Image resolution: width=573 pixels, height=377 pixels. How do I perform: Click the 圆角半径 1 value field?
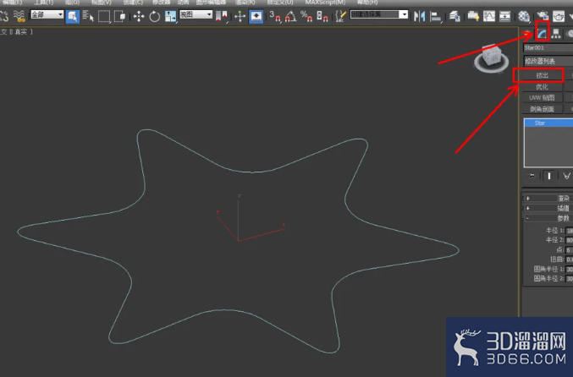570,270
